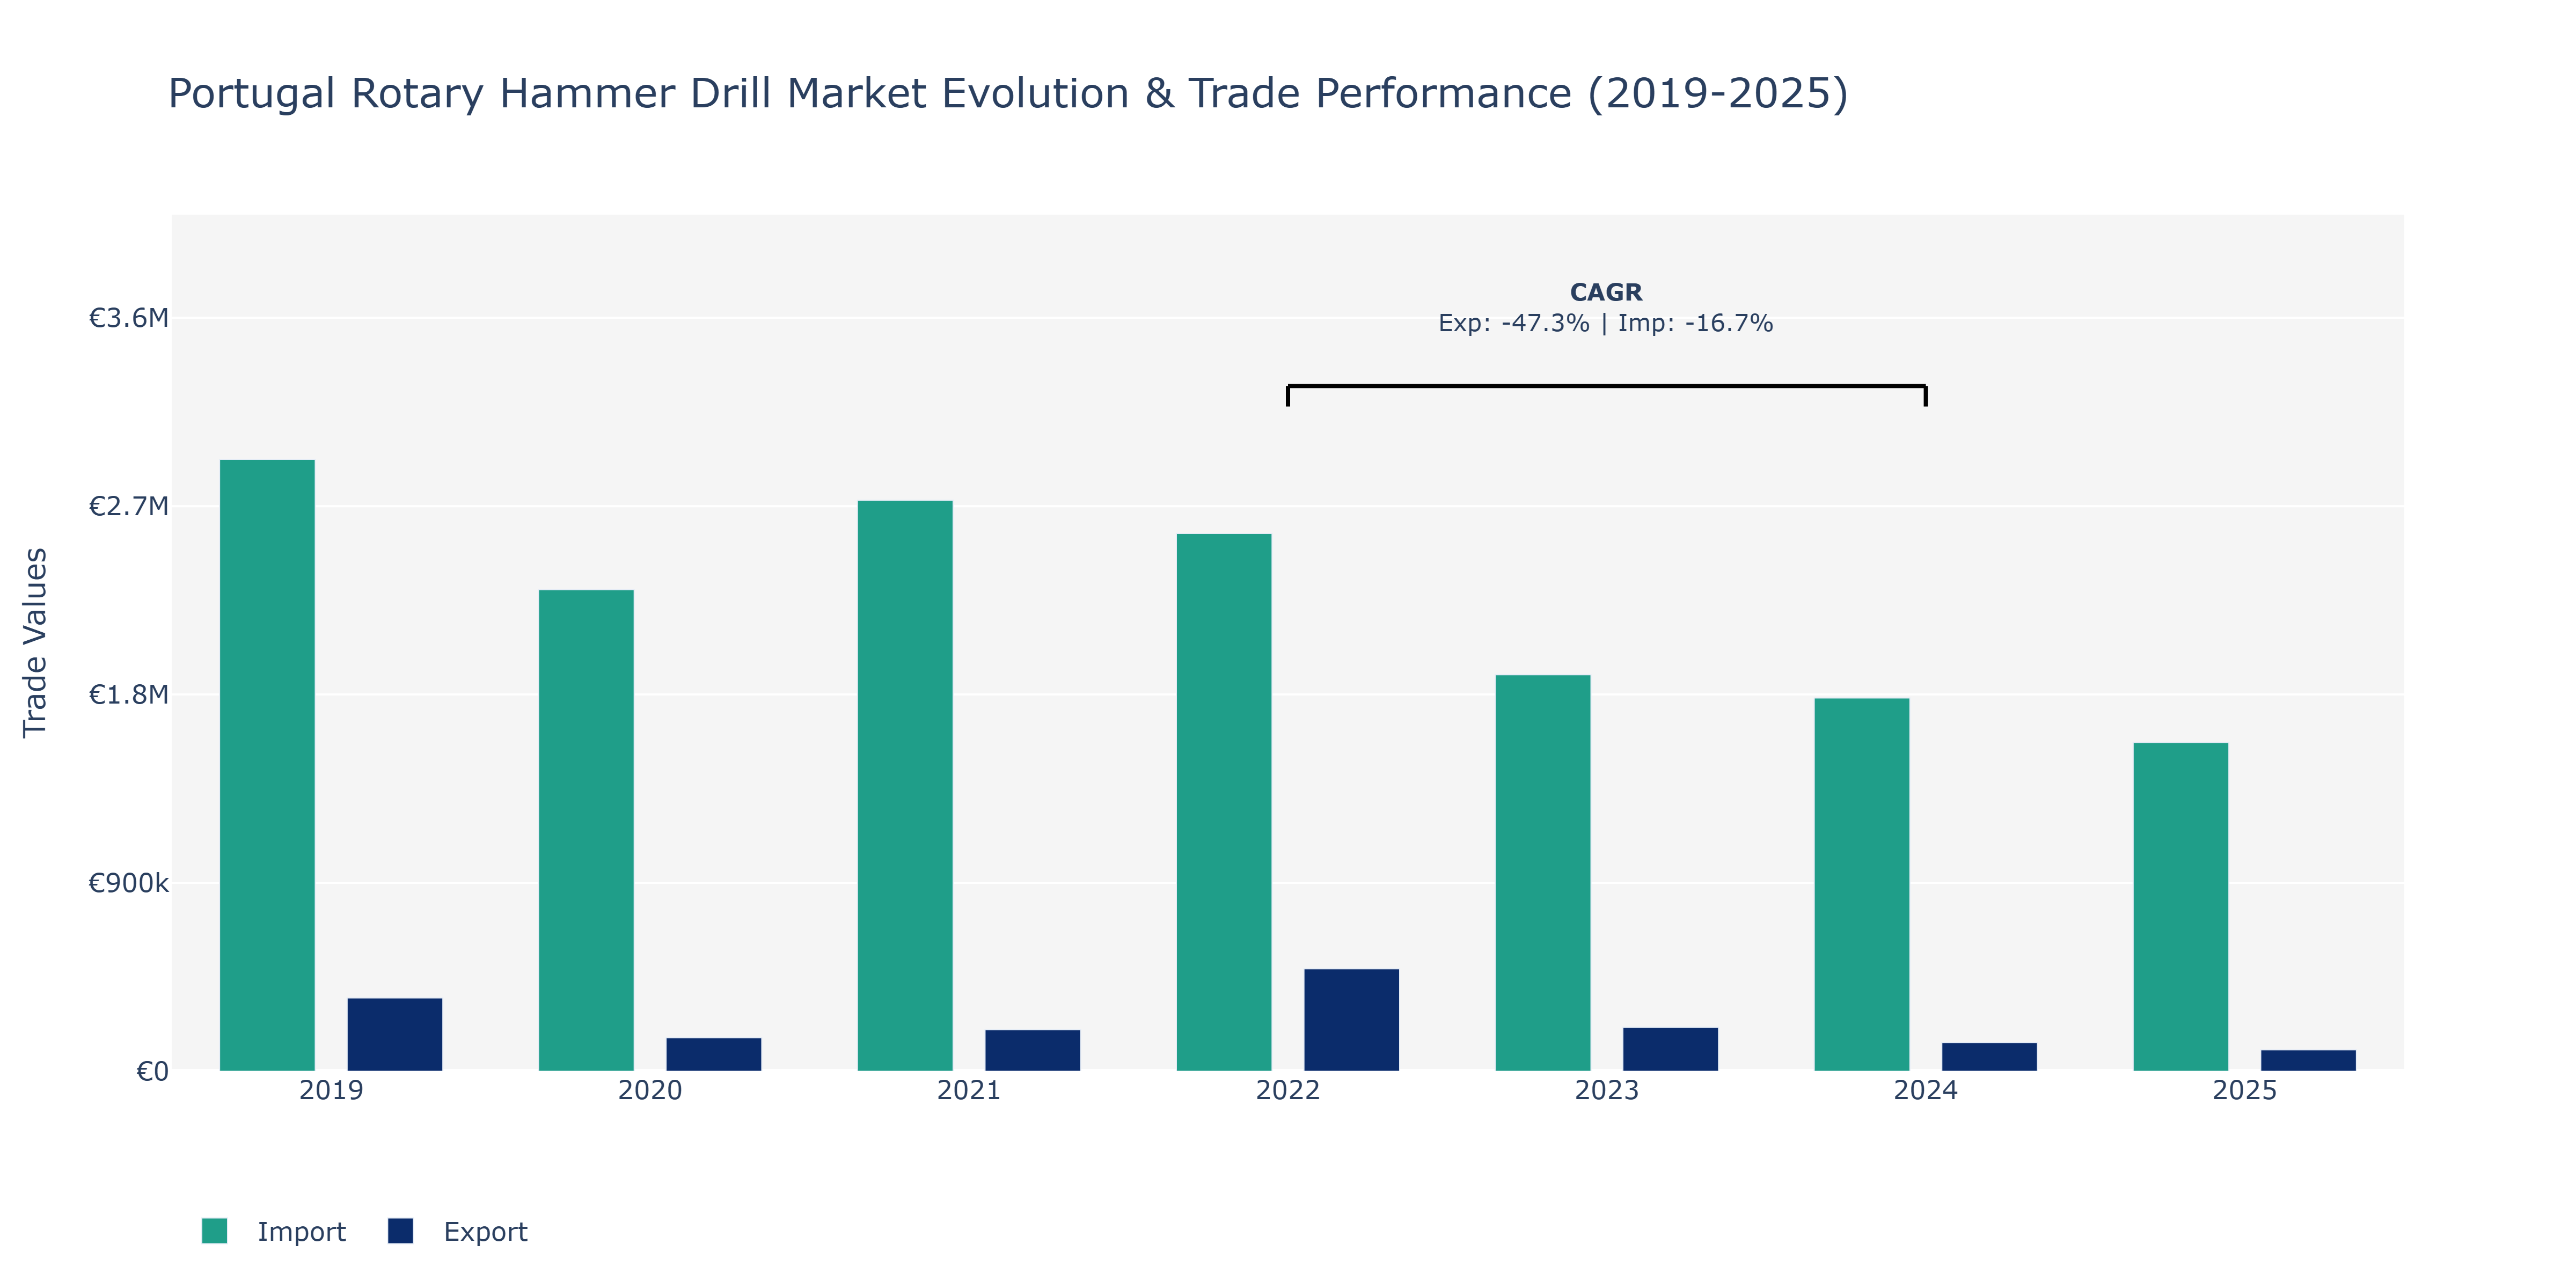Click the €3.6M axis label

[x=128, y=318]
